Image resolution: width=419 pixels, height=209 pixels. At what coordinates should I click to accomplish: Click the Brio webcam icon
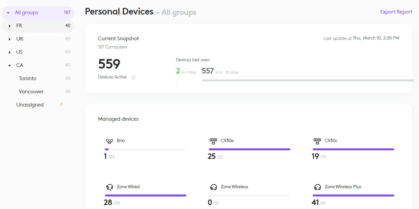tap(109, 141)
